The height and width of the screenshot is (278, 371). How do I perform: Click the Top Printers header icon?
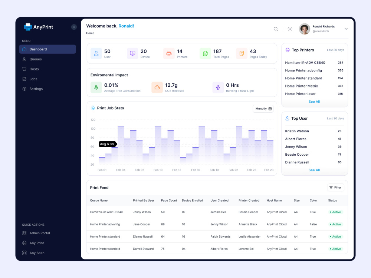point(288,50)
